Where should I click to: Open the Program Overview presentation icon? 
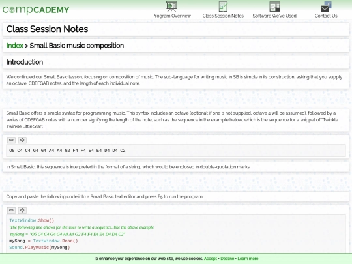tap(171, 7)
